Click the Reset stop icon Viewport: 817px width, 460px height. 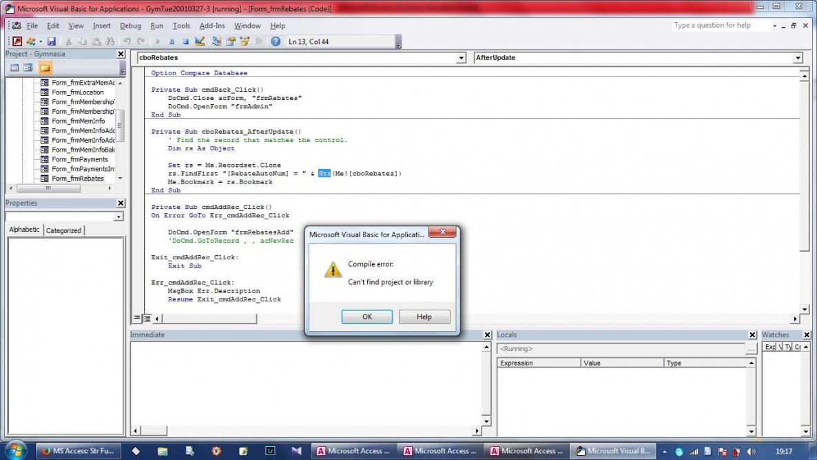(185, 41)
